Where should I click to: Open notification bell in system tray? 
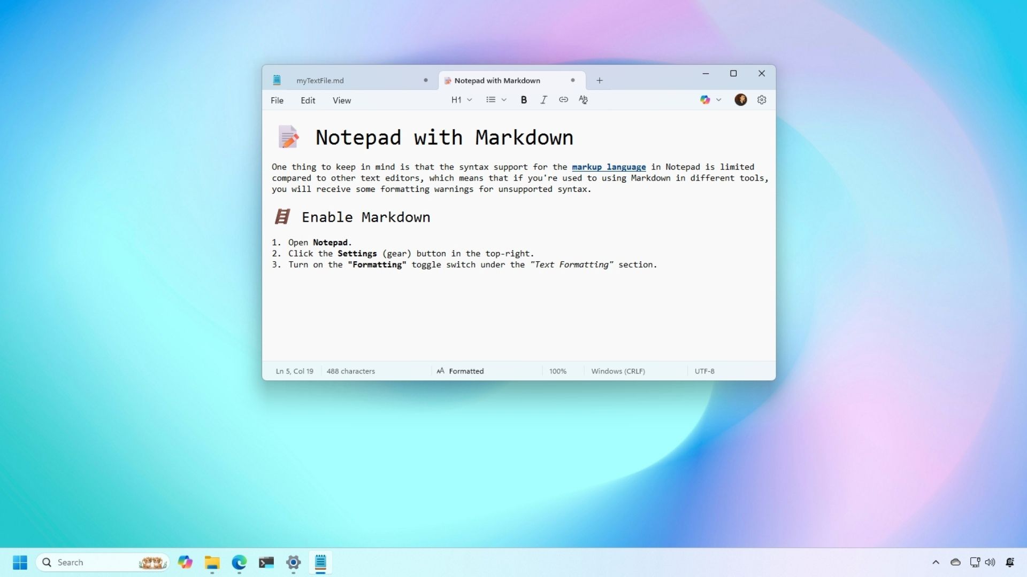(1010, 563)
